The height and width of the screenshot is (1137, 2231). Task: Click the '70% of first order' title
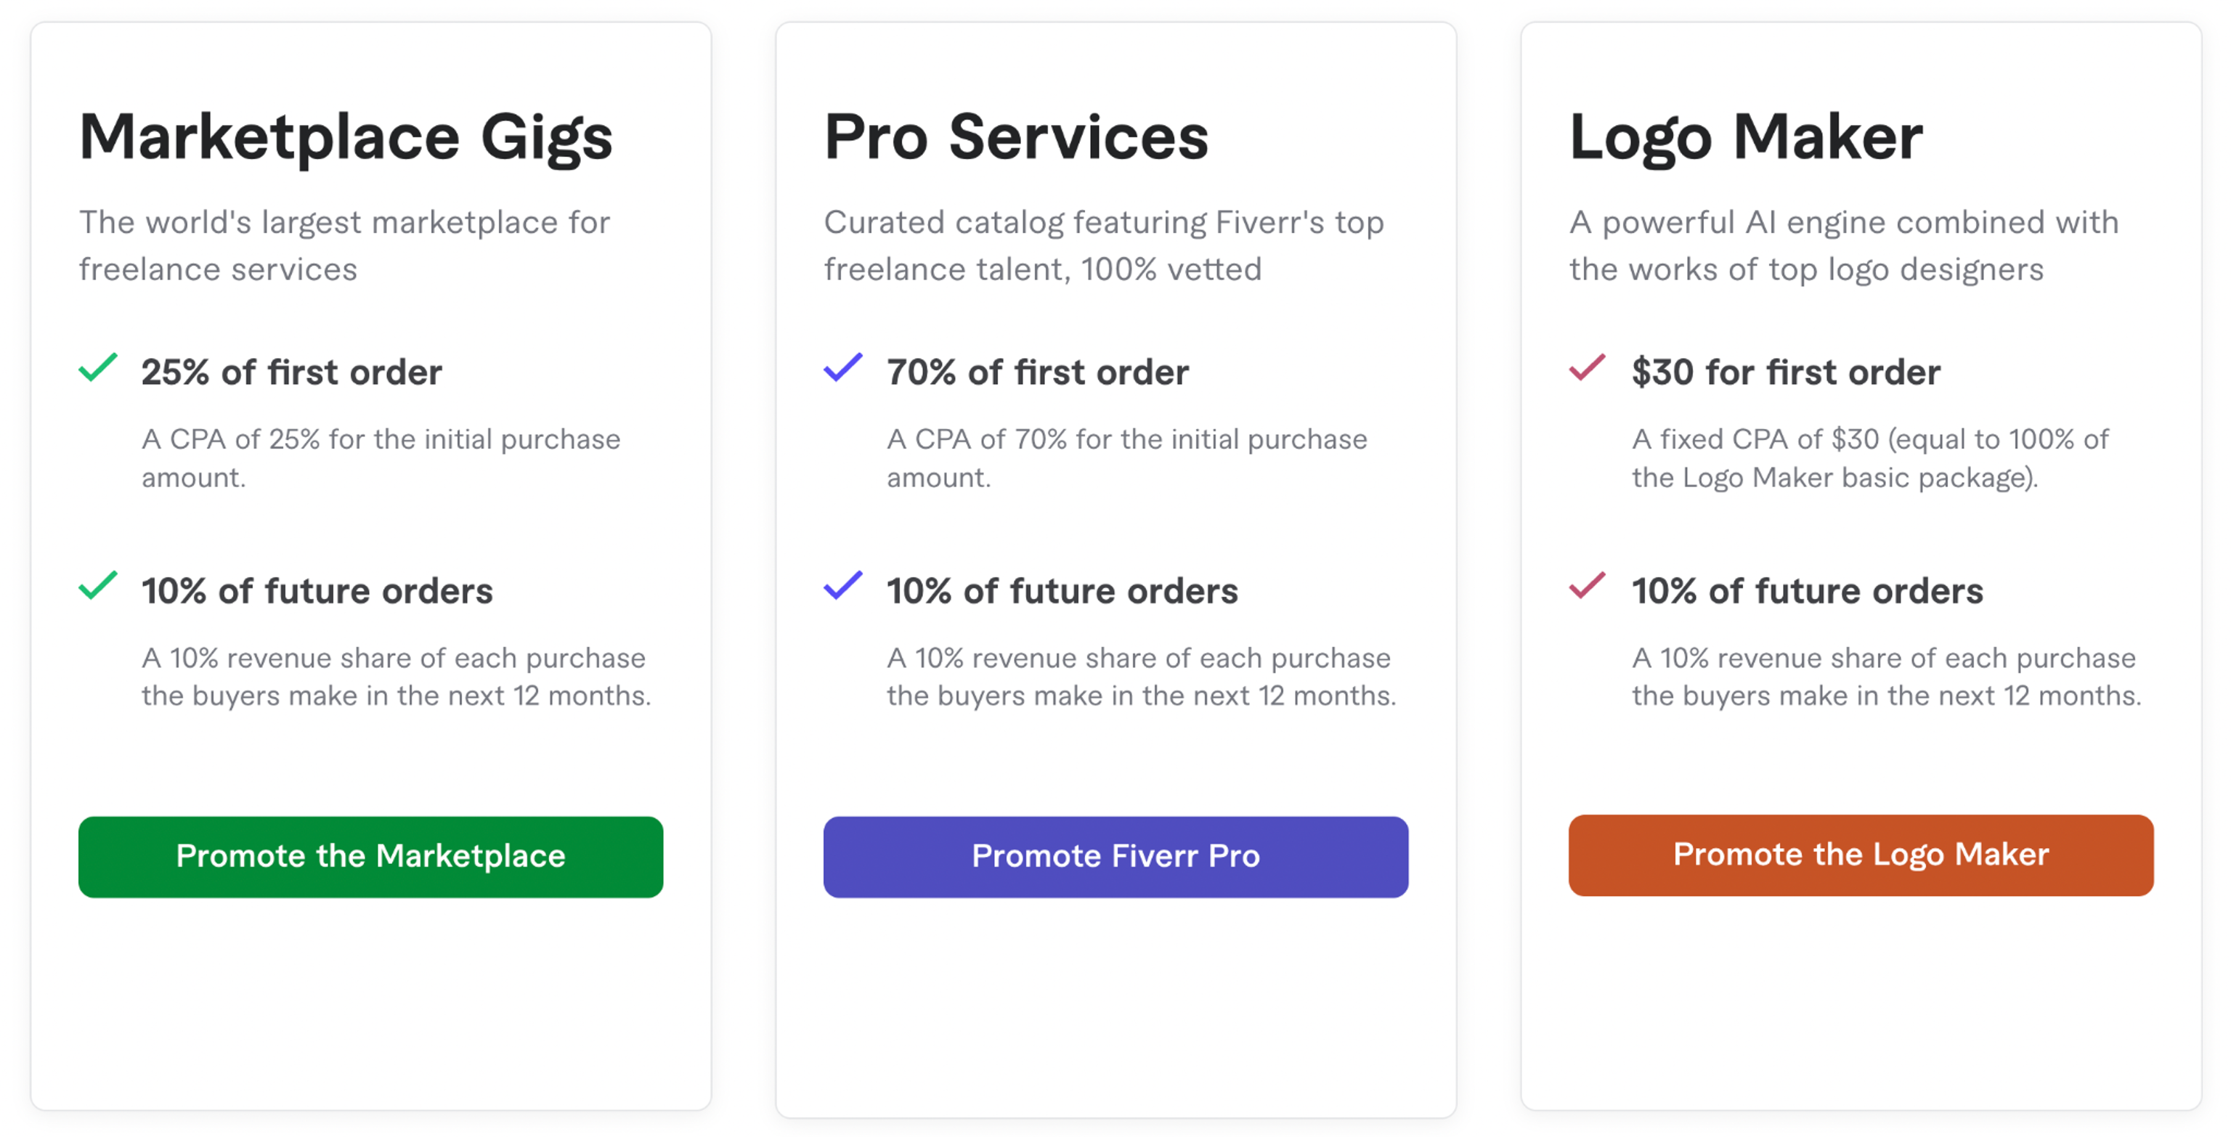click(1038, 372)
